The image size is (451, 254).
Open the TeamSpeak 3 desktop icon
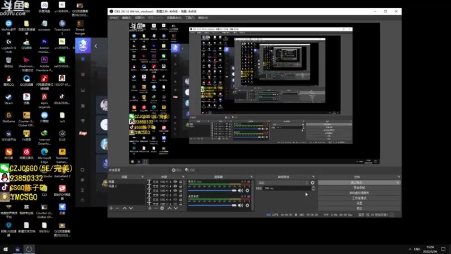click(x=62, y=27)
